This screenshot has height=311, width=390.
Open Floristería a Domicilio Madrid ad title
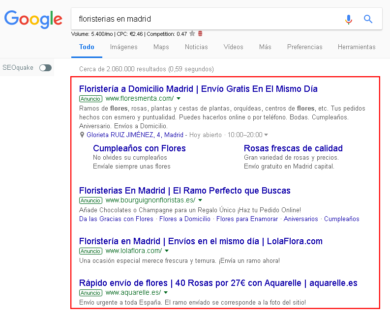pyautogui.click(x=198, y=89)
